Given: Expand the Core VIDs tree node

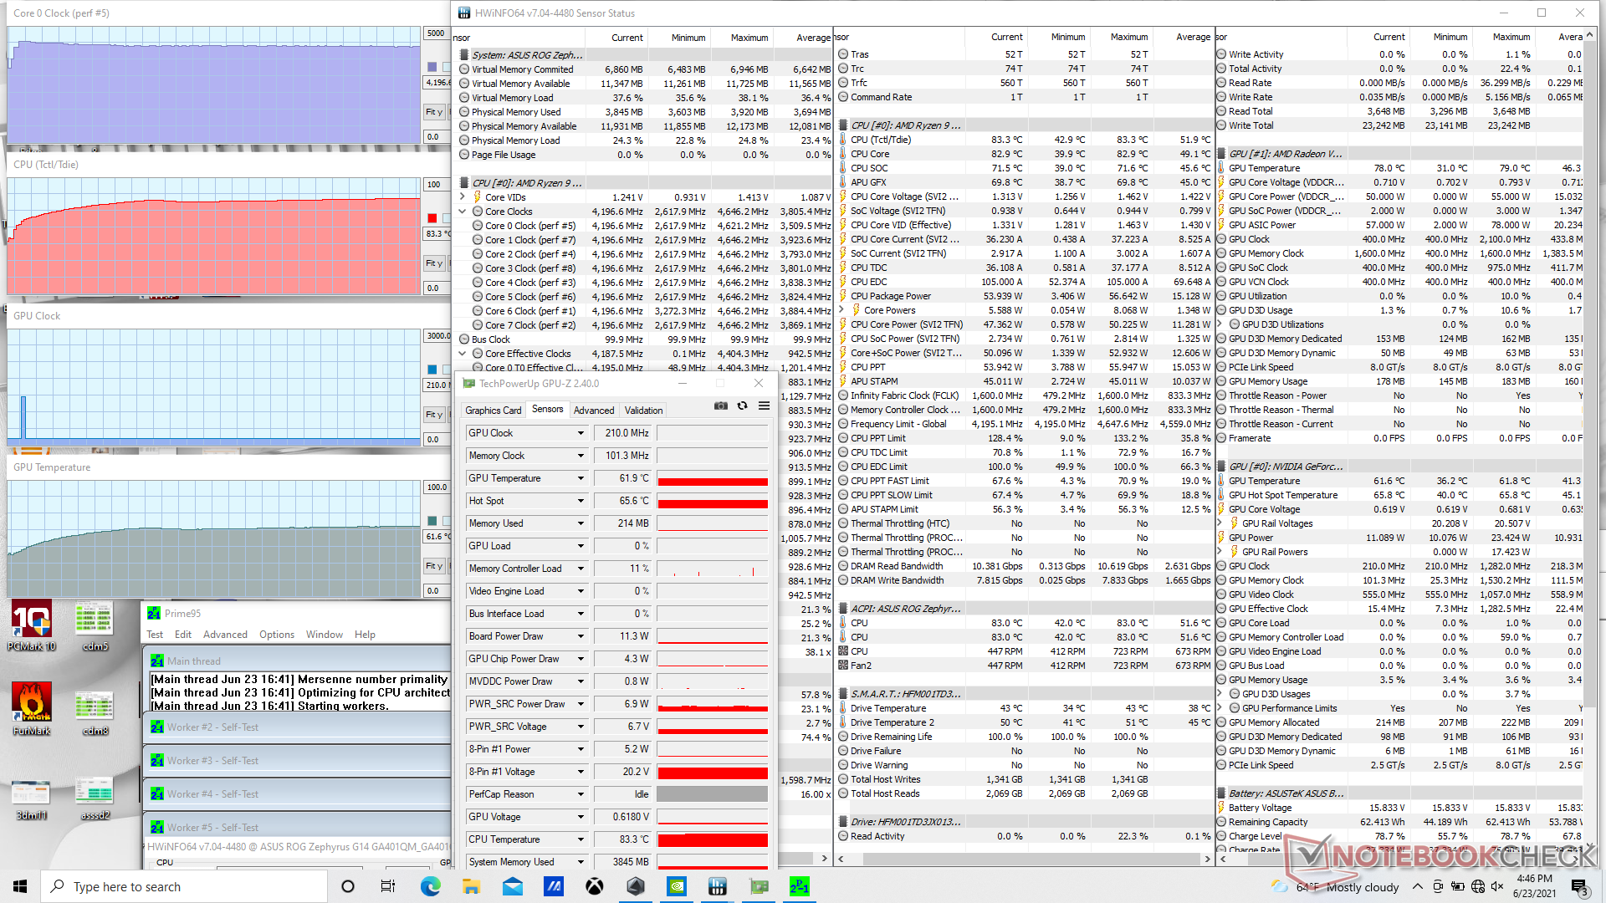Looking at the screenshot, I should (463, 197).
